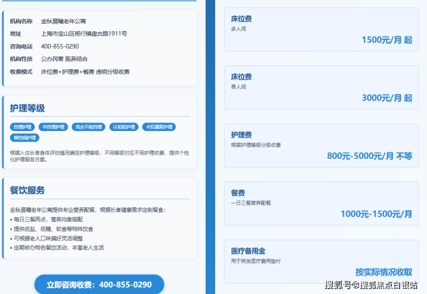Click the 800元-5000元/月 不等 price
427x294 pixels.
[x=369, y=156]
